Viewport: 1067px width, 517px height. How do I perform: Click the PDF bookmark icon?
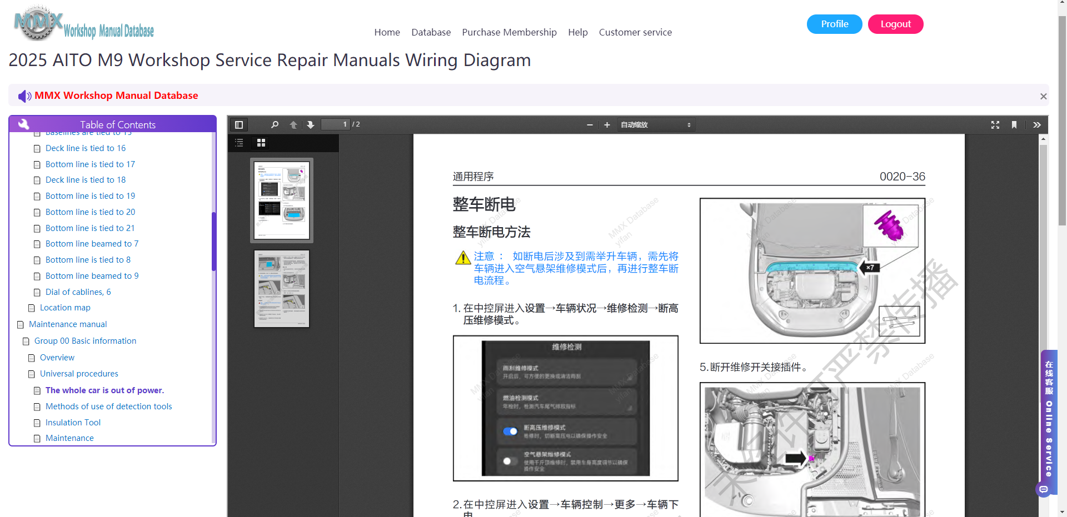(x=1014, y=125)
